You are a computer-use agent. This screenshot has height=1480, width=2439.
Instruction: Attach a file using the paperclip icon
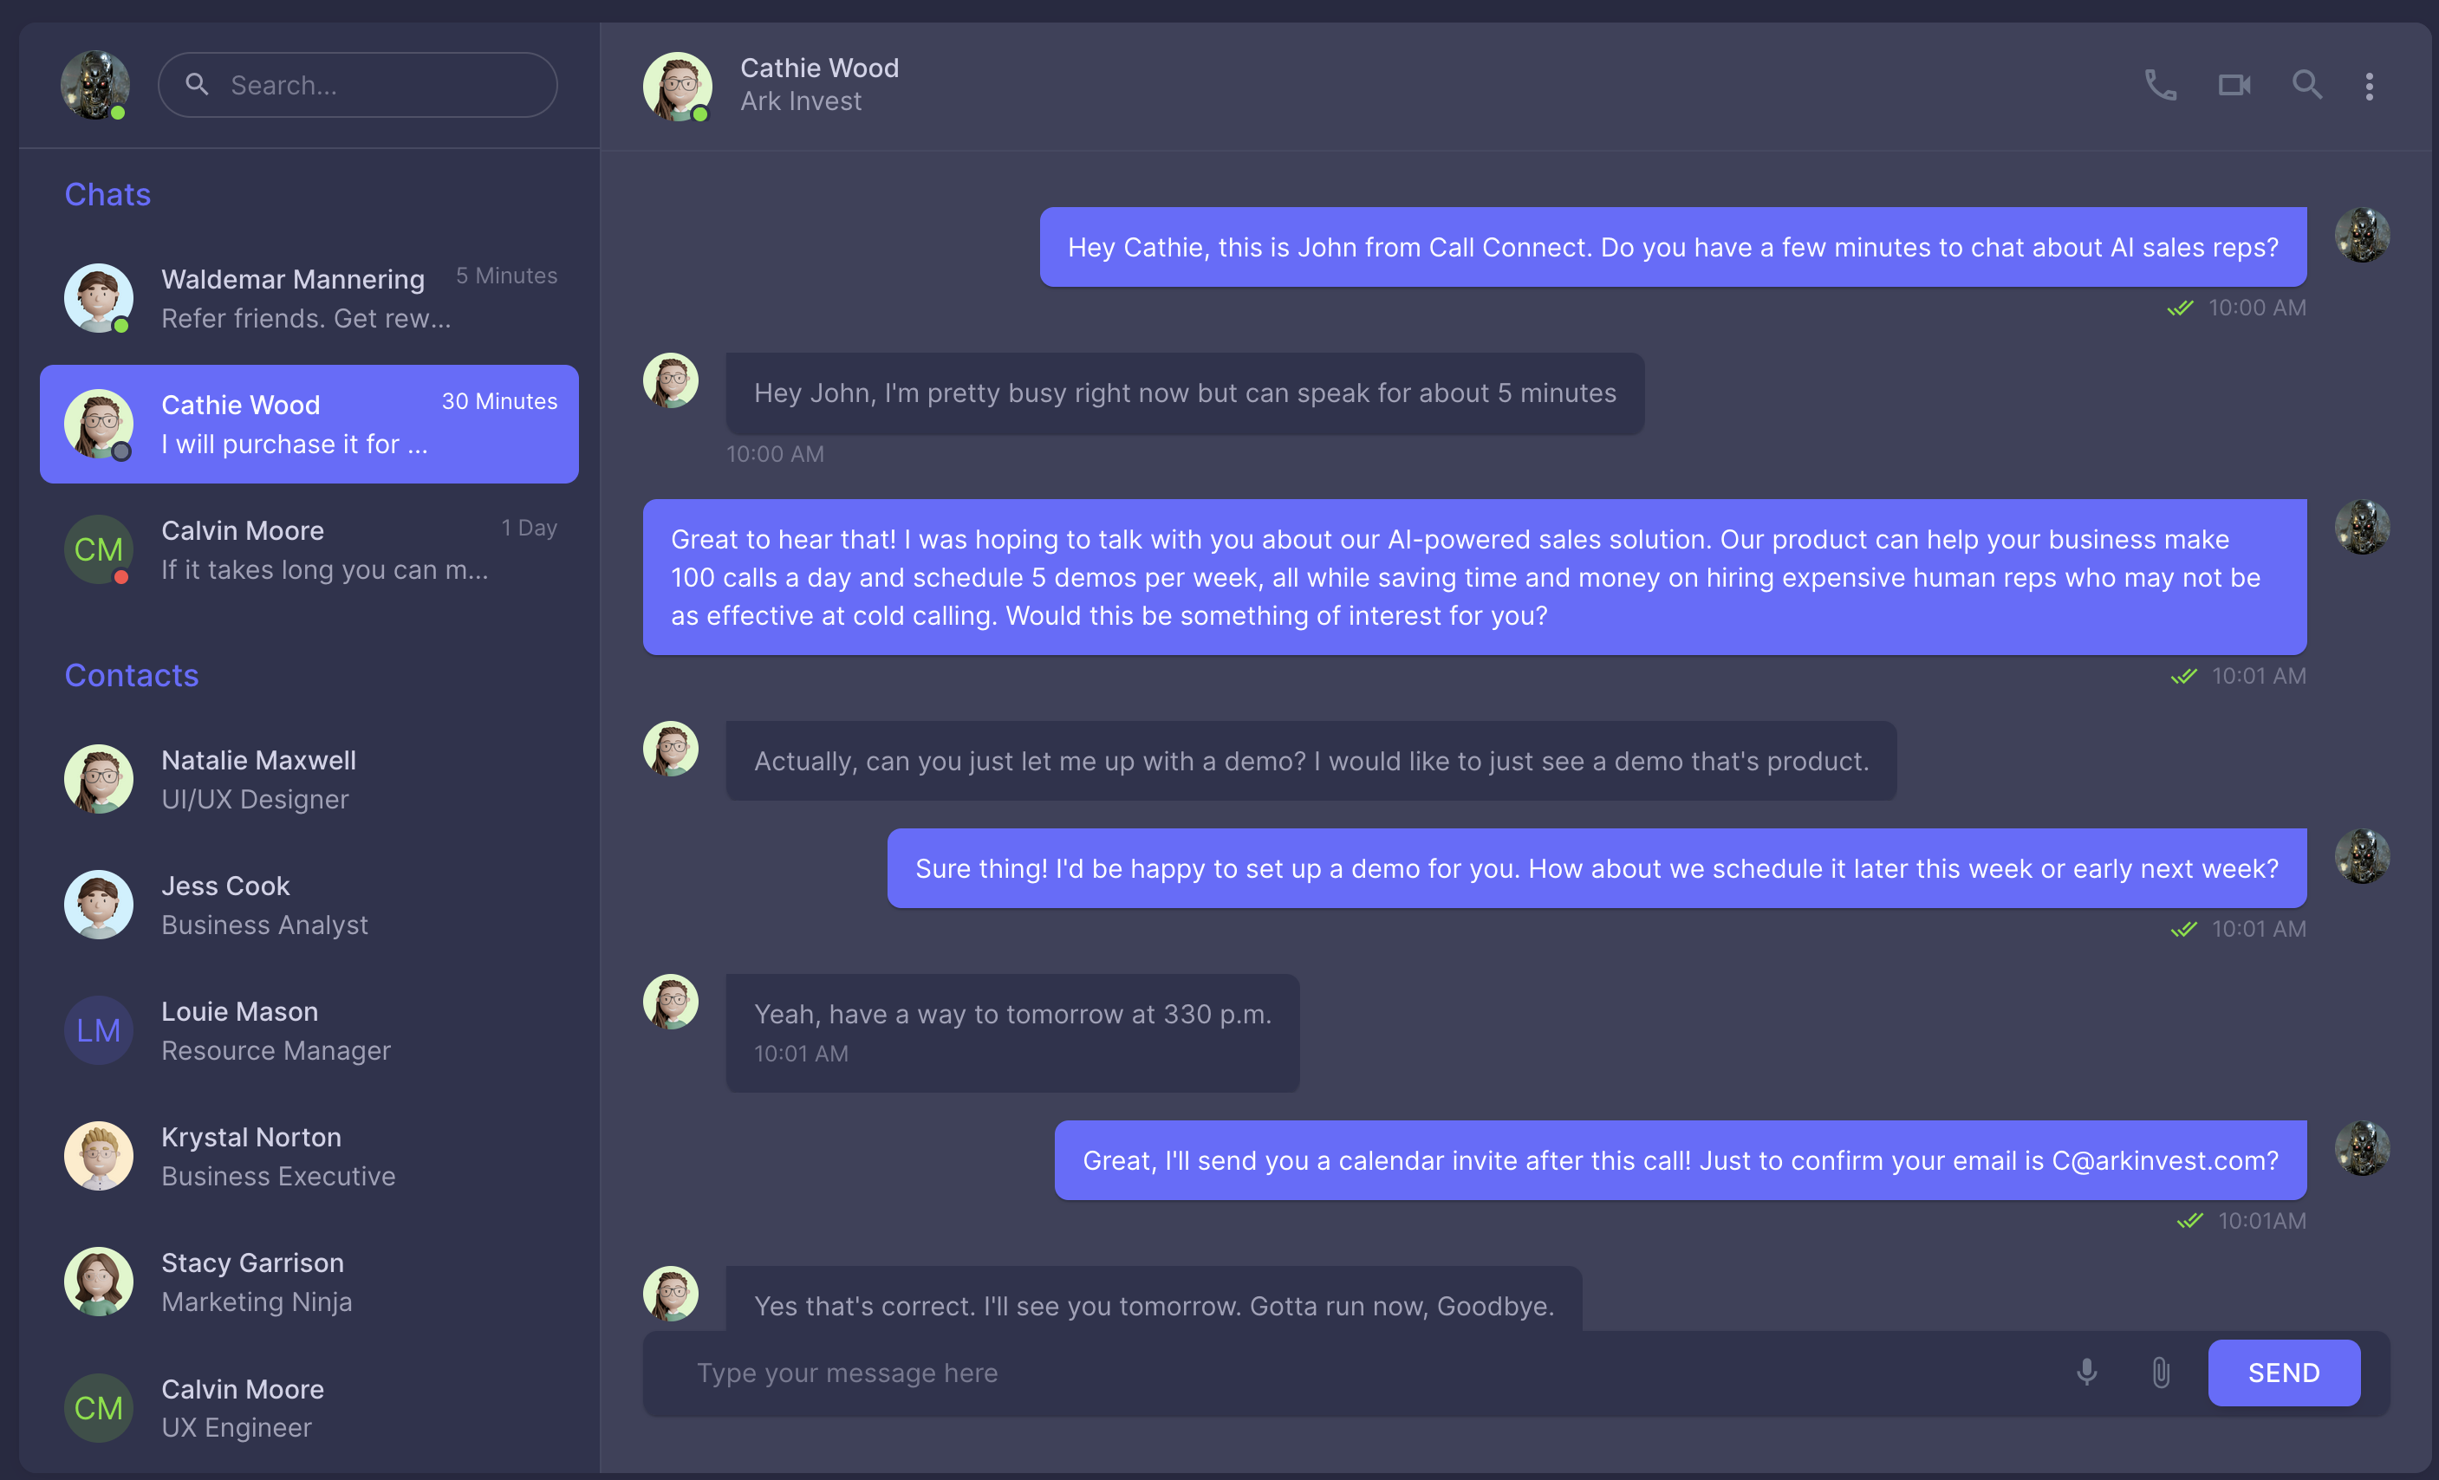(x=2160, y=1373)
